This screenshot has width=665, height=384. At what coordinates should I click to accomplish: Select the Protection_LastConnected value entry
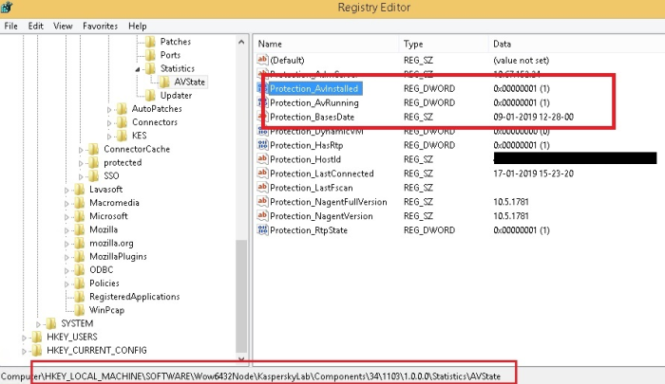(x=321, y=174)
